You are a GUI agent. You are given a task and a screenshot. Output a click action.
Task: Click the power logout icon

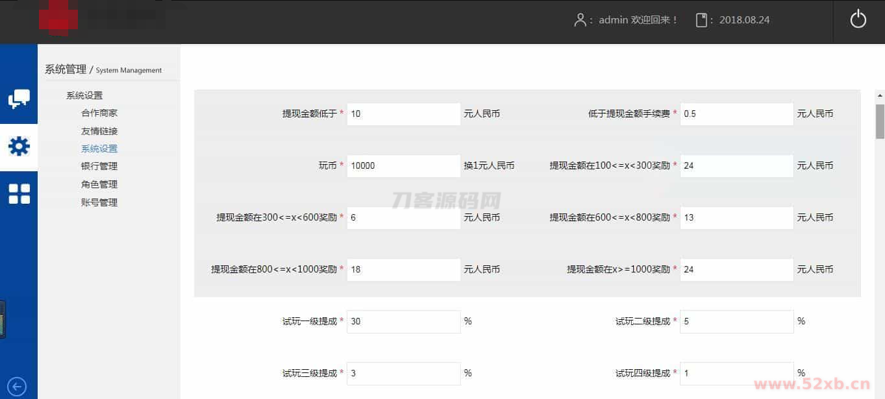858,19
